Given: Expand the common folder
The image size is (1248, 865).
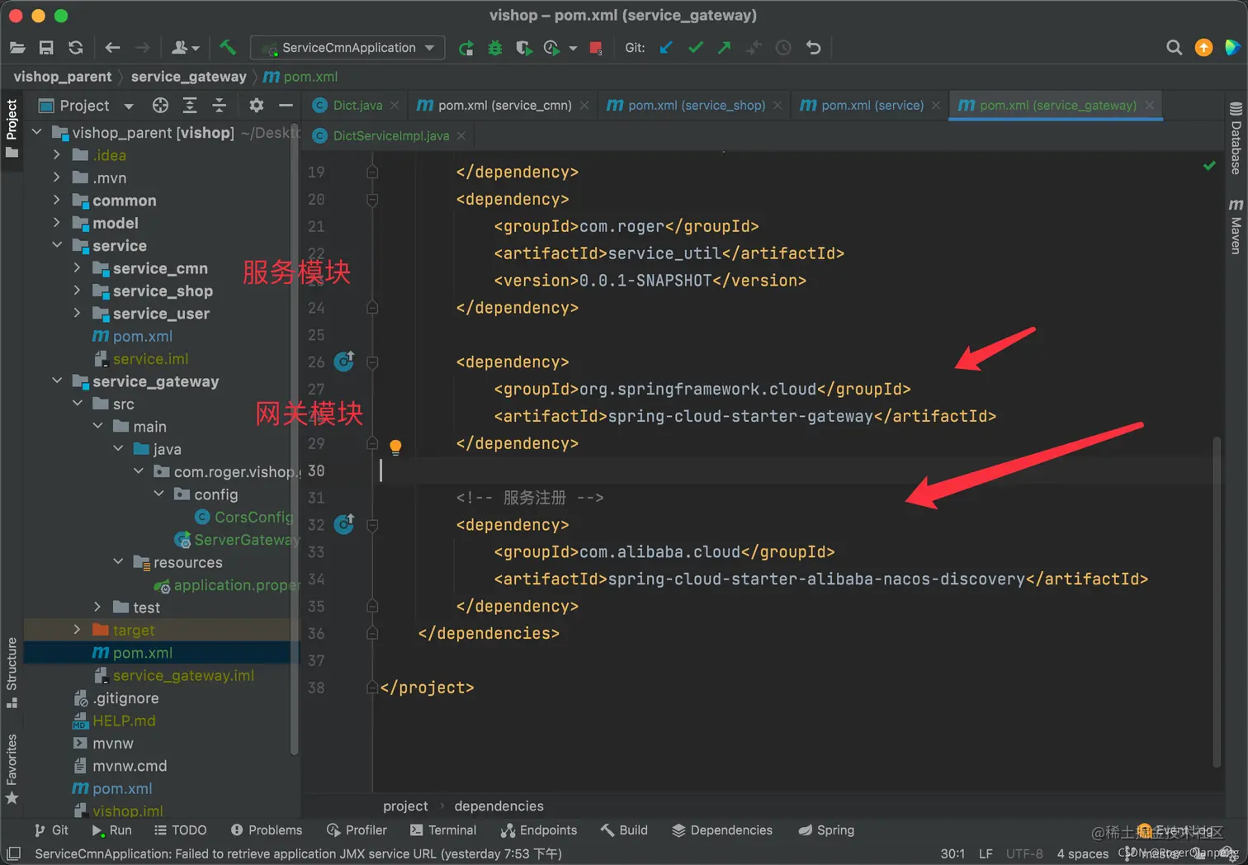Looking at the screenshot, I should pos(57,200).
